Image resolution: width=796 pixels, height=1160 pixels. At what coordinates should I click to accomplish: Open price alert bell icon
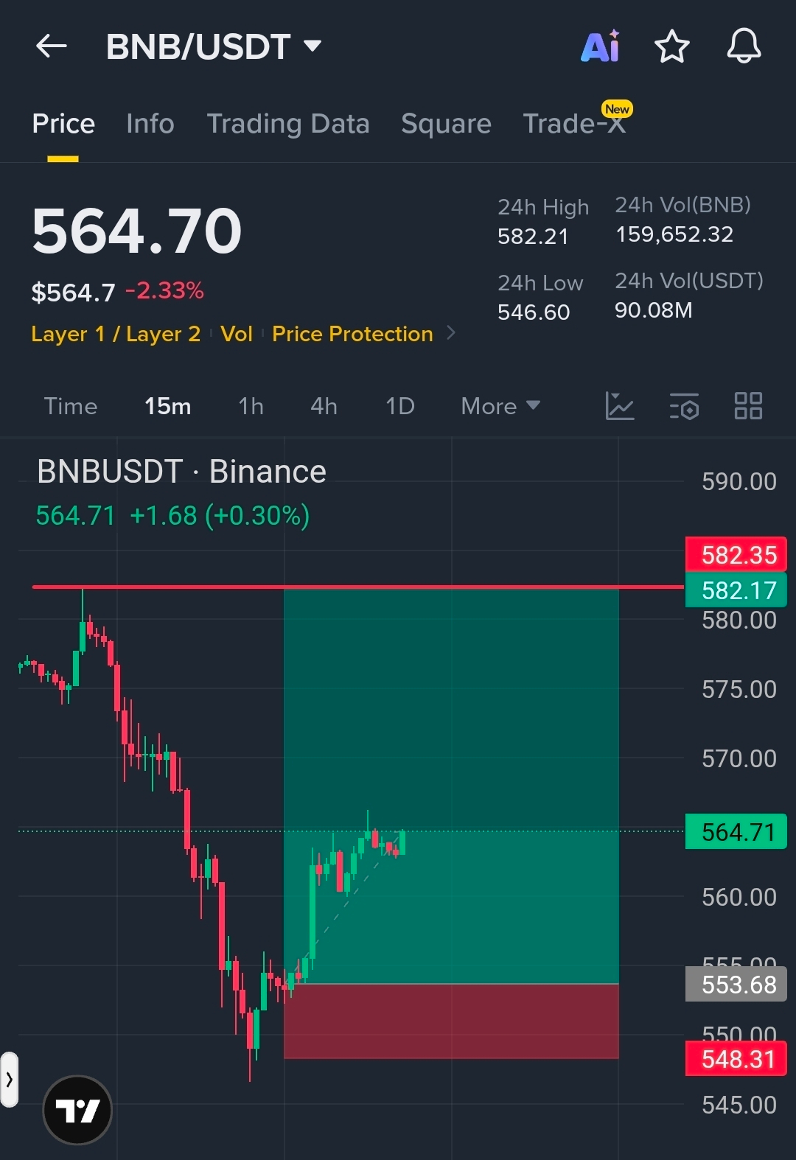coord(744,46)
